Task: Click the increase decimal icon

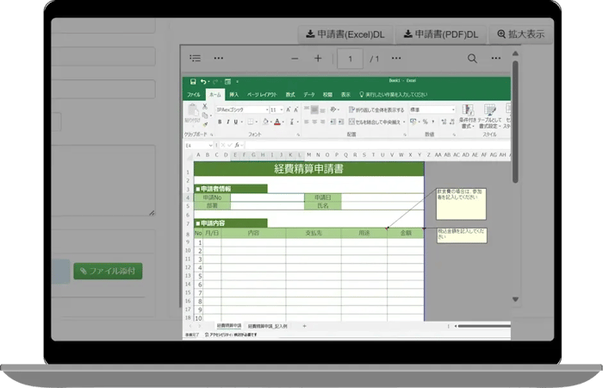Action: click(444, 122)
